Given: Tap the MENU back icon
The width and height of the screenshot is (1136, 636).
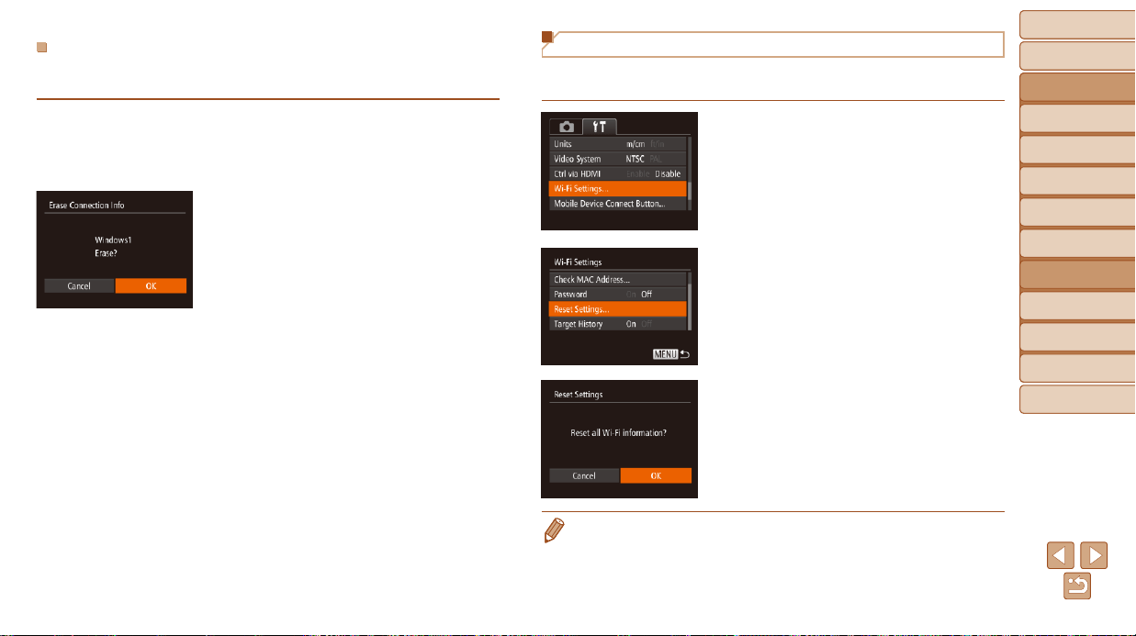Looking at the screenshot, I should pyautogui.click(x=670, y=352).
